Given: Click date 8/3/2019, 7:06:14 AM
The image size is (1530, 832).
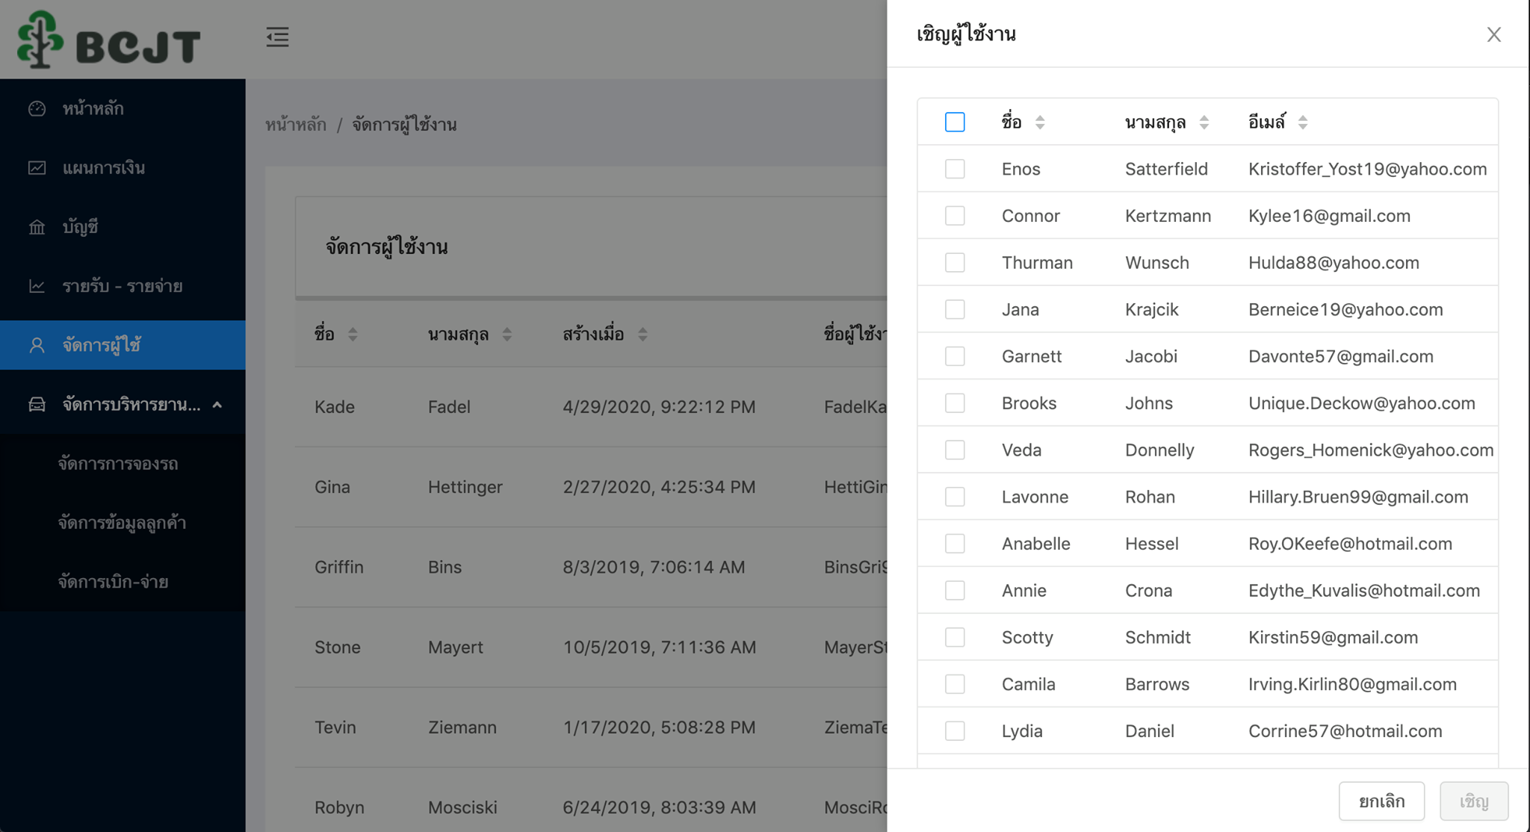Looking at the screenshot, I should click(x=654, y=567).
